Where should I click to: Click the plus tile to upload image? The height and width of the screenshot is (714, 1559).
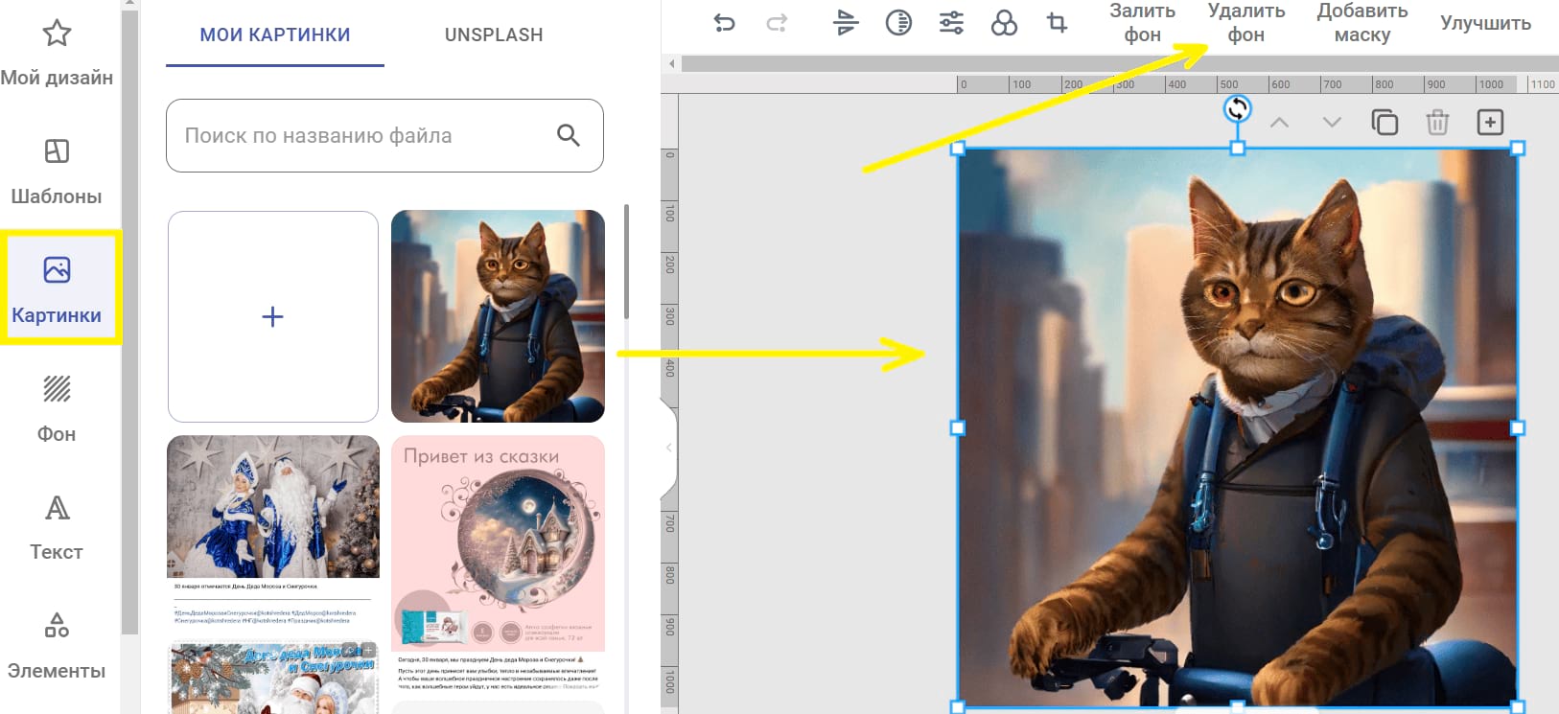pos(273,316)
